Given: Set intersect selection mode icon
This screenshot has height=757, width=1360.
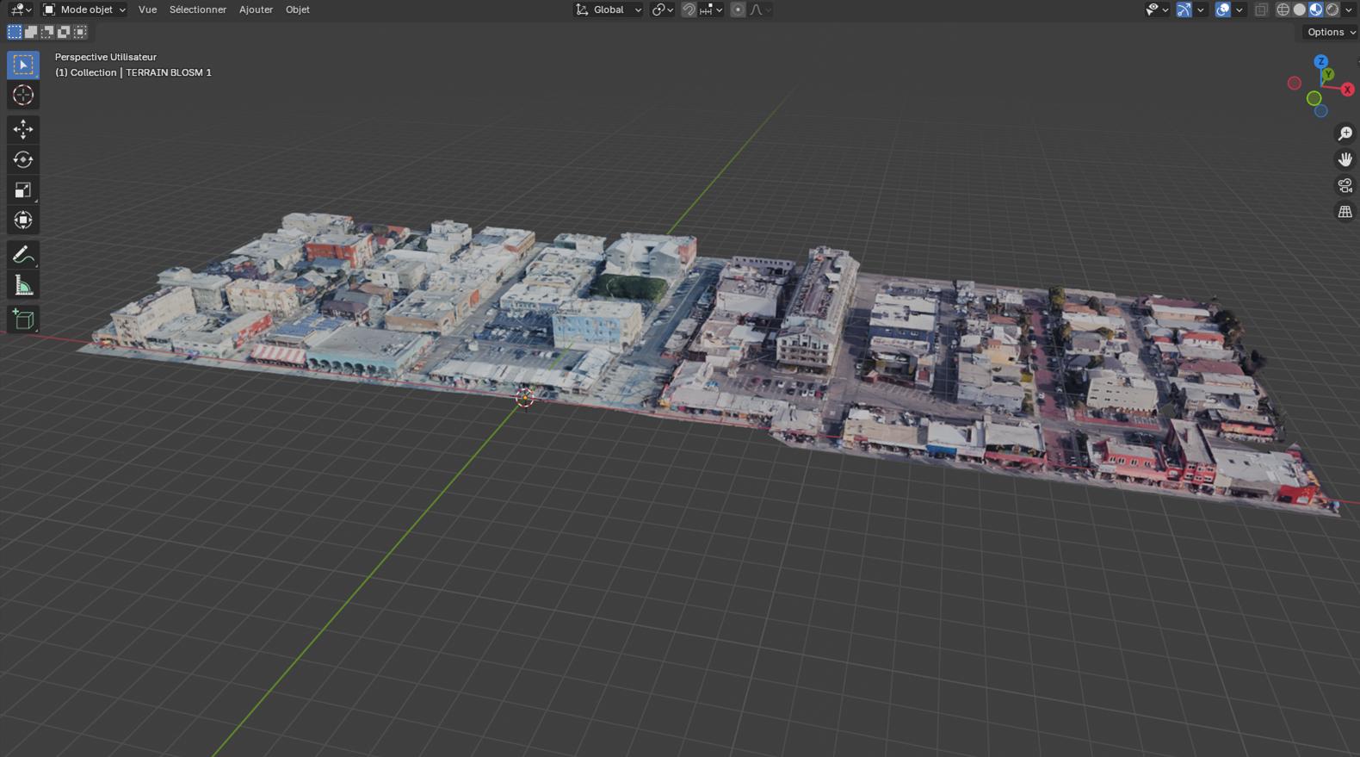Looking at the screenshot, I should [x=80, y=32].
